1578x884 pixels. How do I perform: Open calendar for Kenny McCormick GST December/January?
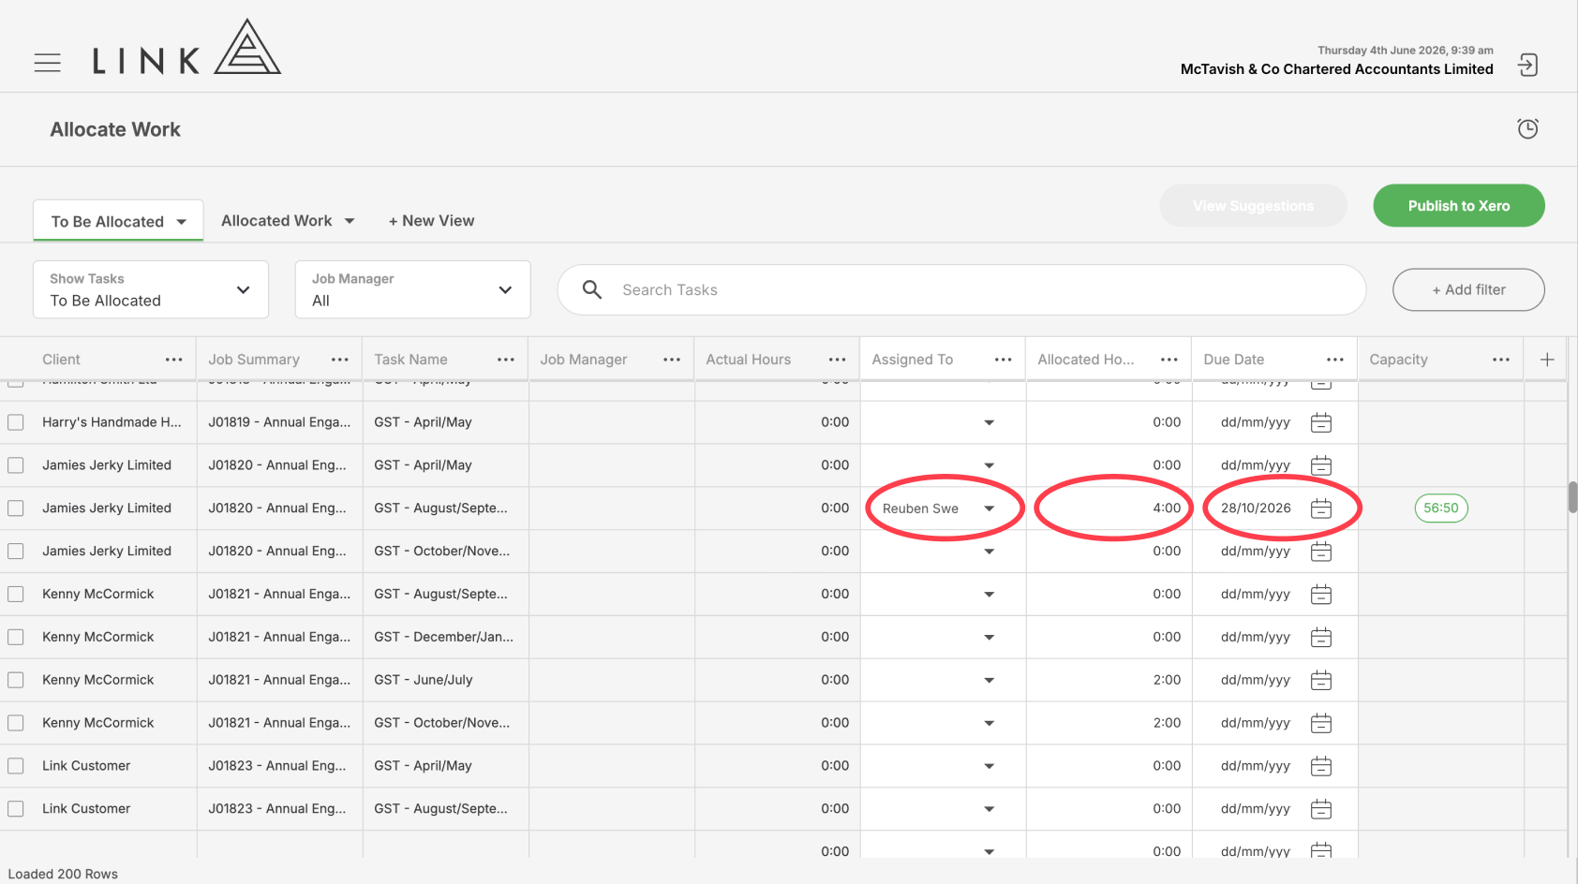tap(1321, 638)
